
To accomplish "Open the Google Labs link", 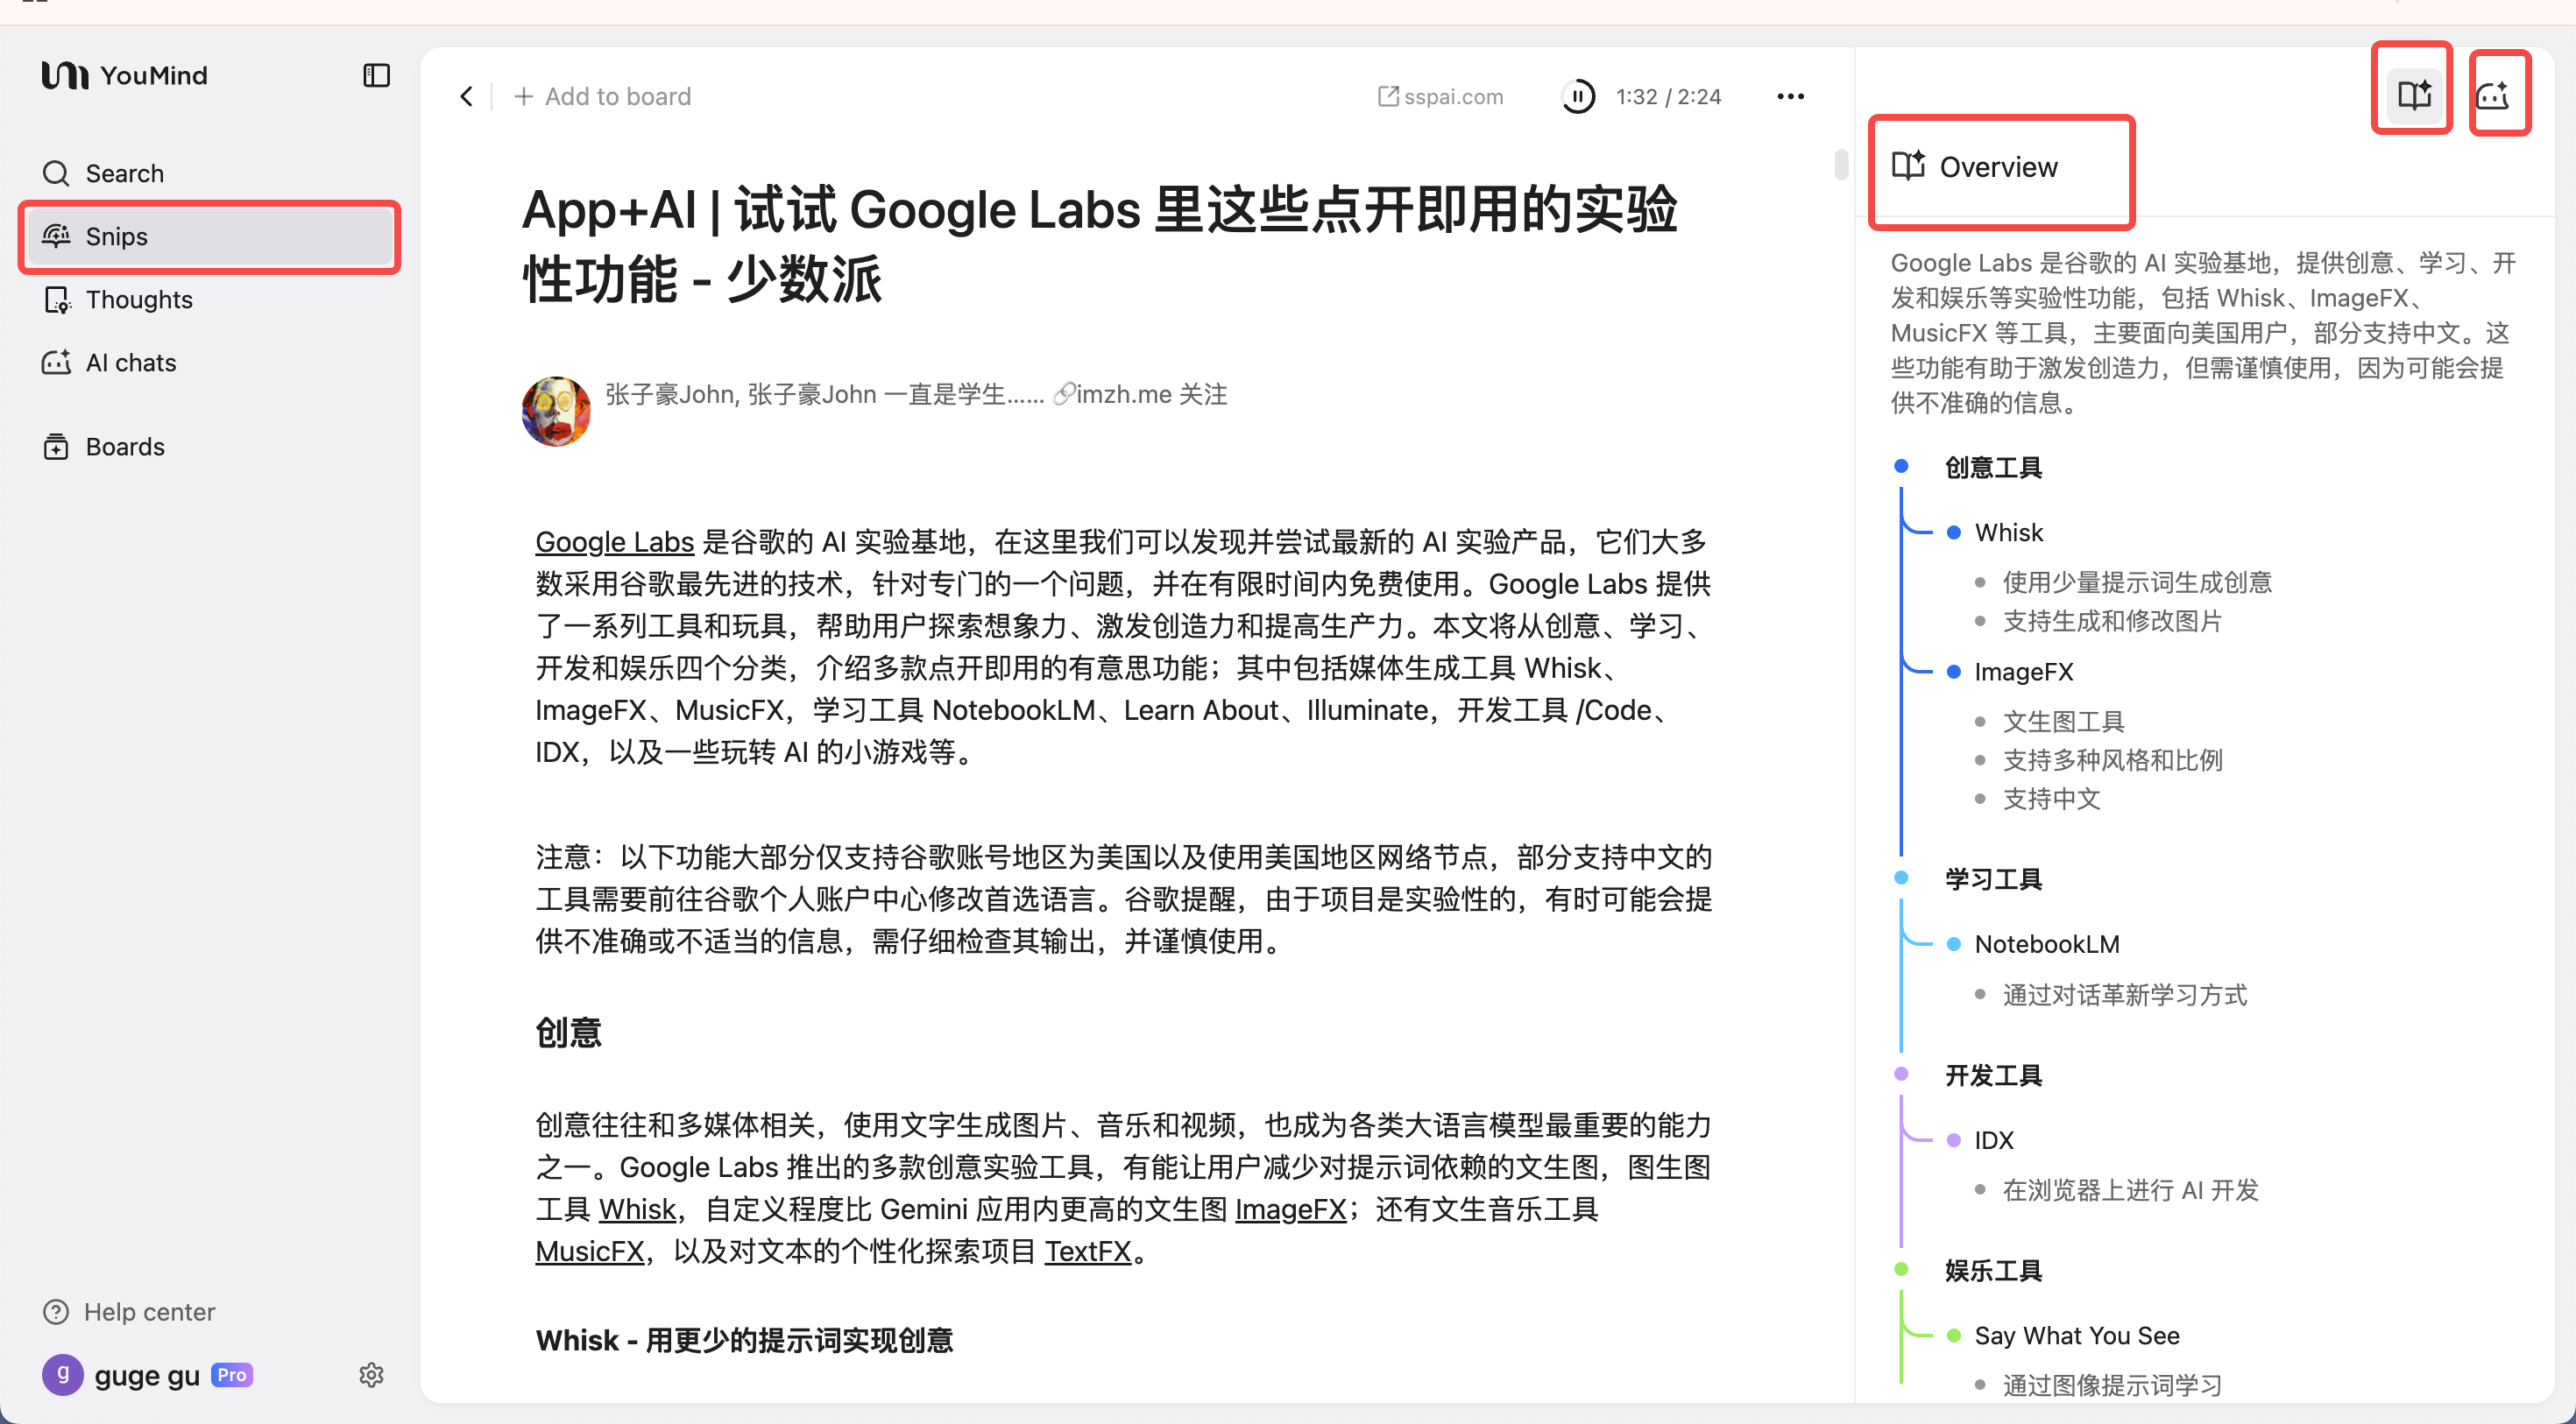I will click(614, 541).
